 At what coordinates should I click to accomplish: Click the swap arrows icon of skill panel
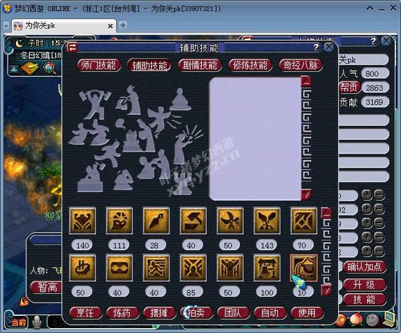(x=72, y=47)
